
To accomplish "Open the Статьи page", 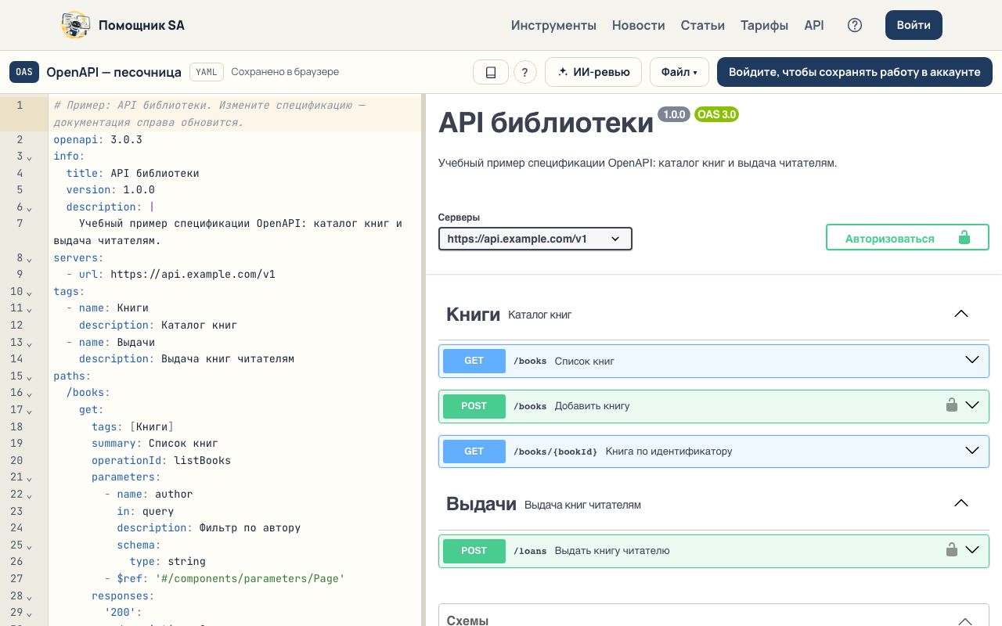I will point(703,25).
